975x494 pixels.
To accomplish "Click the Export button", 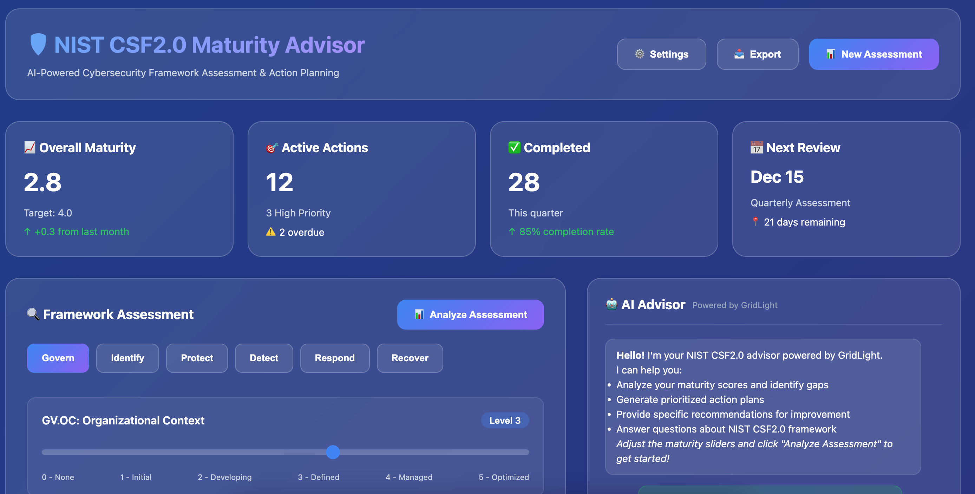I will [x=757, y=54].
